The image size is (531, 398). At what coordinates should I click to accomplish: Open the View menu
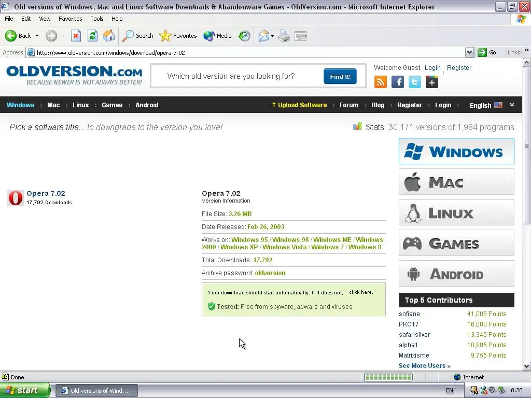tap(45, 19)
